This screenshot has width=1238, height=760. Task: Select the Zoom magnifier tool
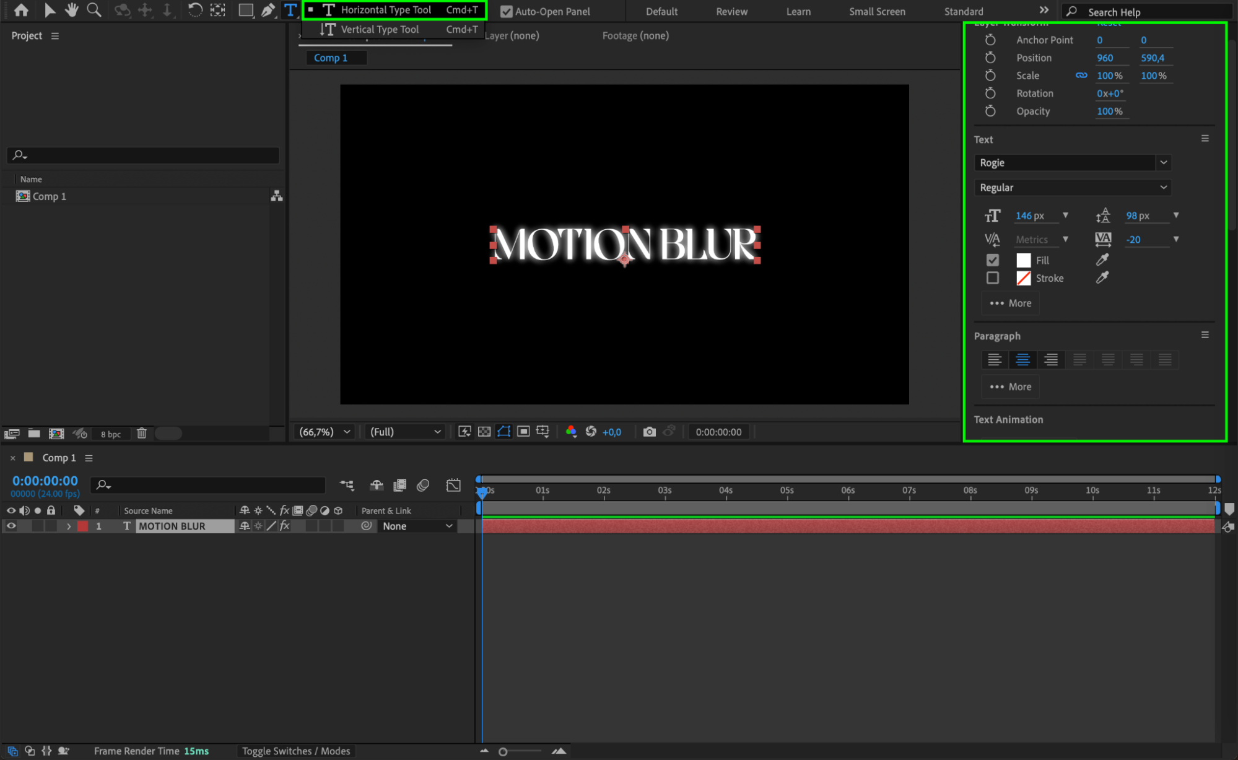(94, 10)
